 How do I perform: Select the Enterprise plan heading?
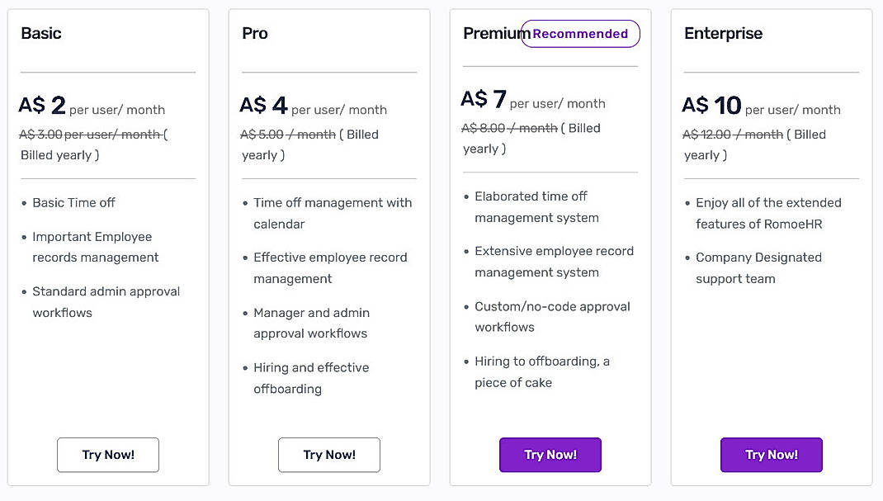[x=723, y=33]
